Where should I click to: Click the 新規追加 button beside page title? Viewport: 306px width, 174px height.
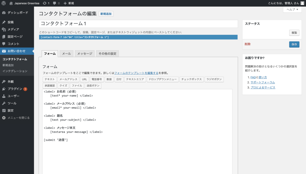pos(106,14)
